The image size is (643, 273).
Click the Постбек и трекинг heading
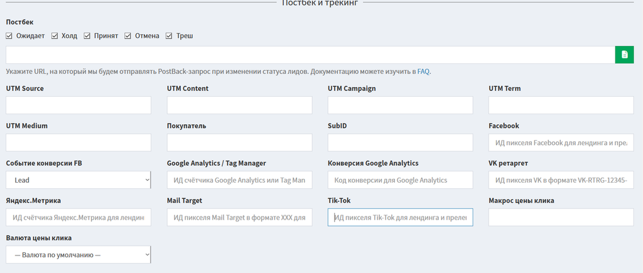click(x=320, y=3)
